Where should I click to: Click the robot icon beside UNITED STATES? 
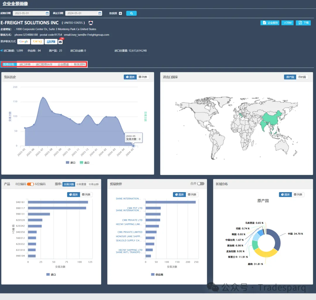click(91, 23)
